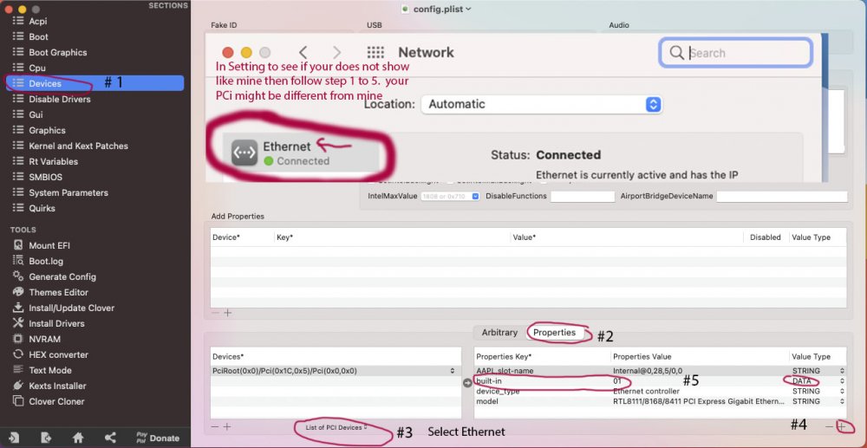Open the Gui section
867x448 pixels.
click(x=36, y=115)
